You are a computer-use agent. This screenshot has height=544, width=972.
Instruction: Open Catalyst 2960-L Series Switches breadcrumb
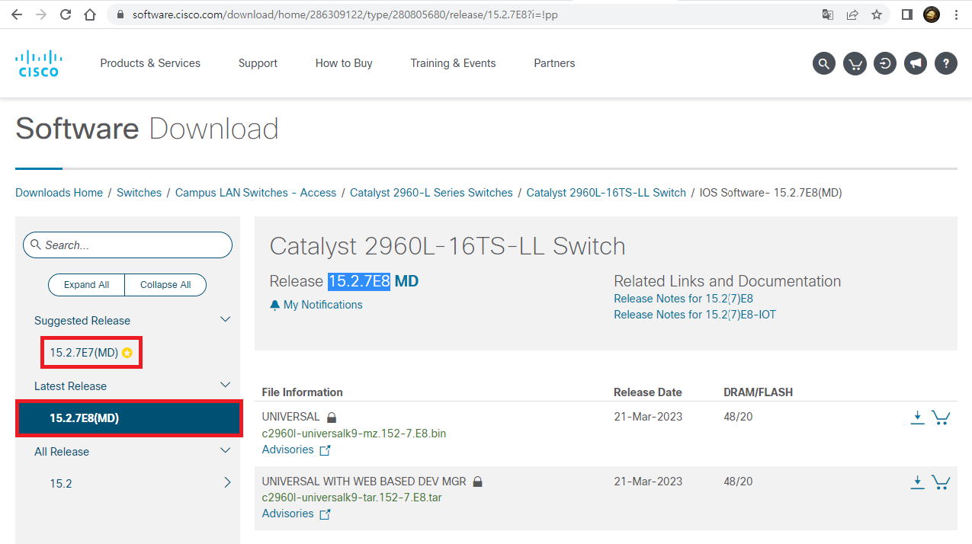click(431, 193)
